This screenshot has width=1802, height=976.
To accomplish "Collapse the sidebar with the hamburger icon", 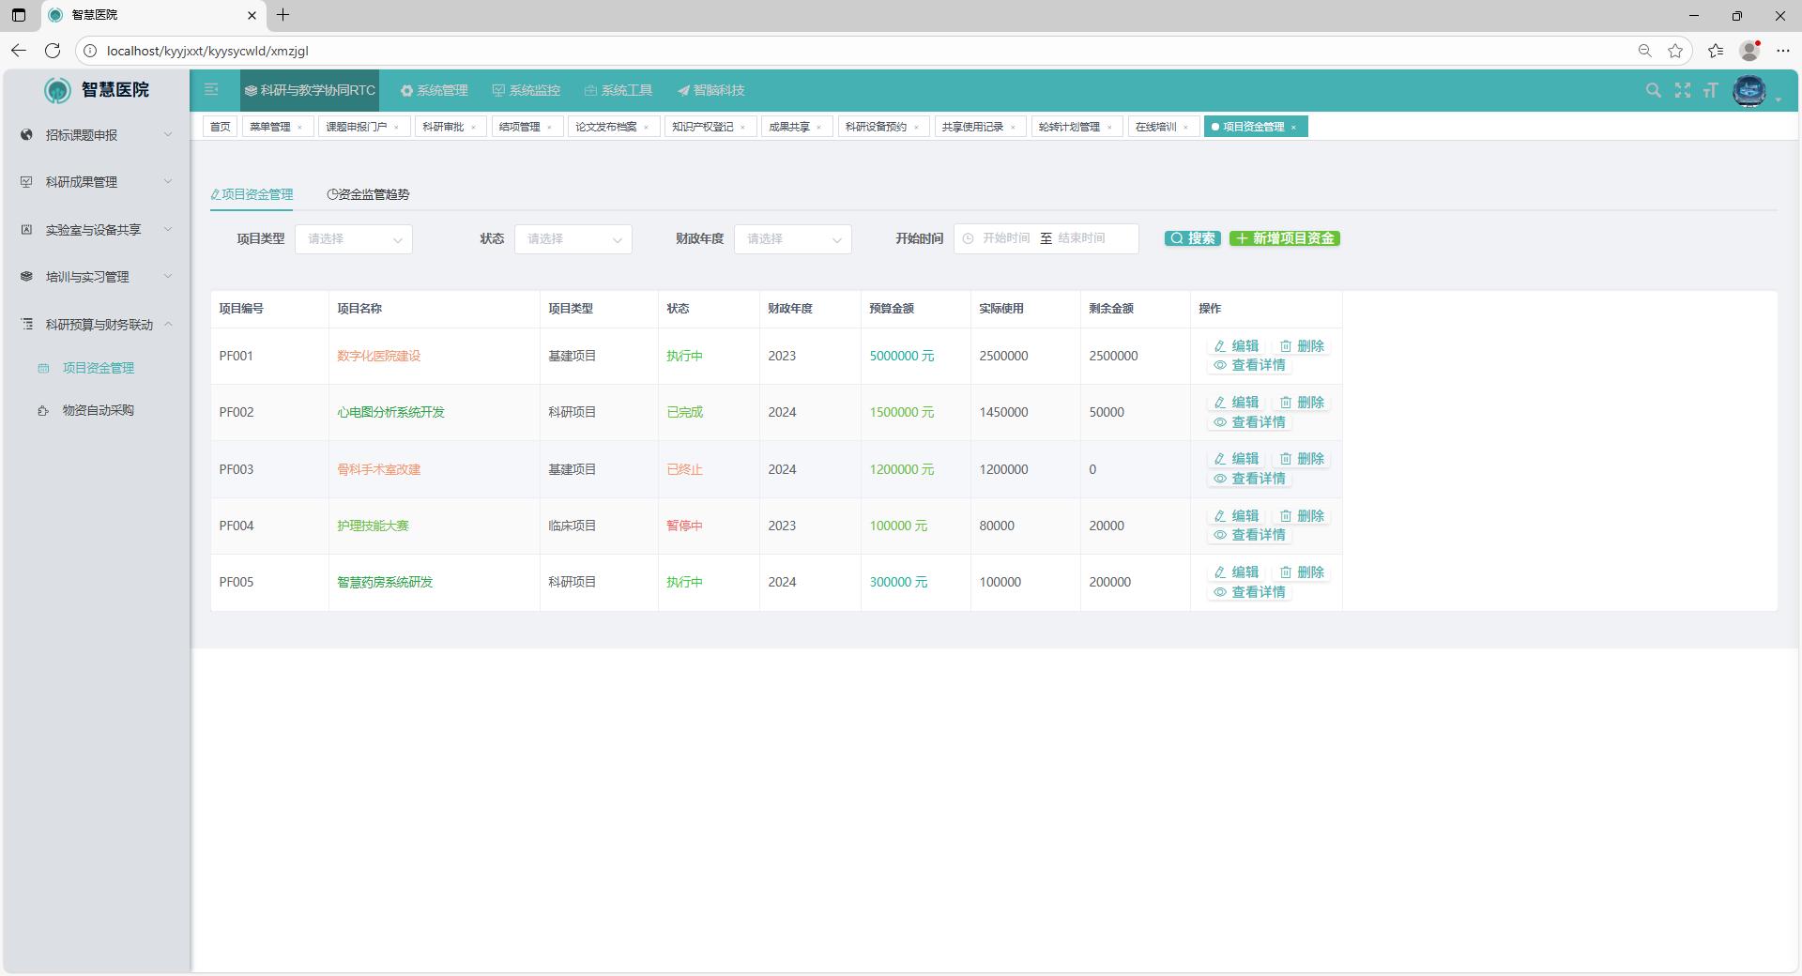I will [x=211, y=90].
